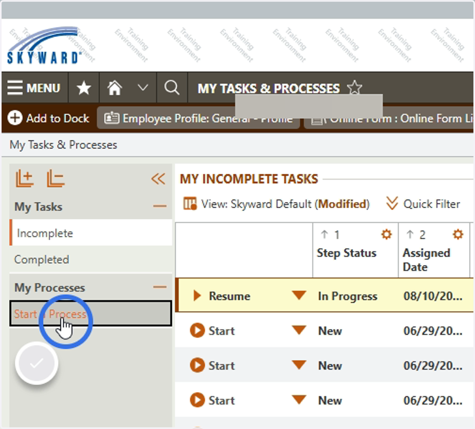Expand the triangle on the Resume row
This screenshot has width=475, height=429.
click(197, 296)
